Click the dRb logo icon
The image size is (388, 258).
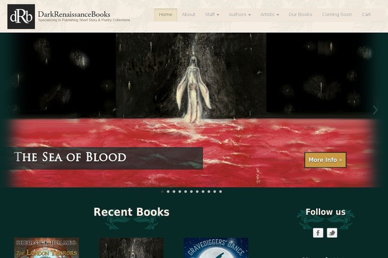[21, 16]
